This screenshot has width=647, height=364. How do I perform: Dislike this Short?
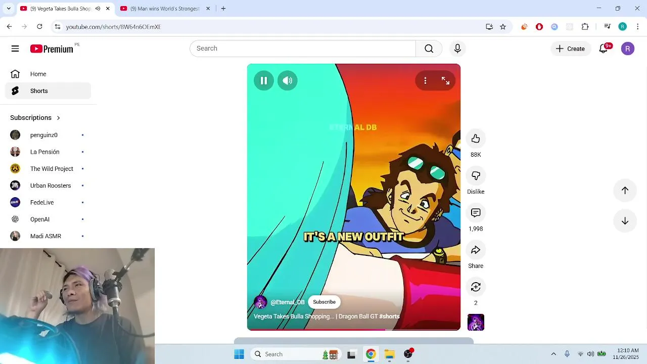click(476, 175)
